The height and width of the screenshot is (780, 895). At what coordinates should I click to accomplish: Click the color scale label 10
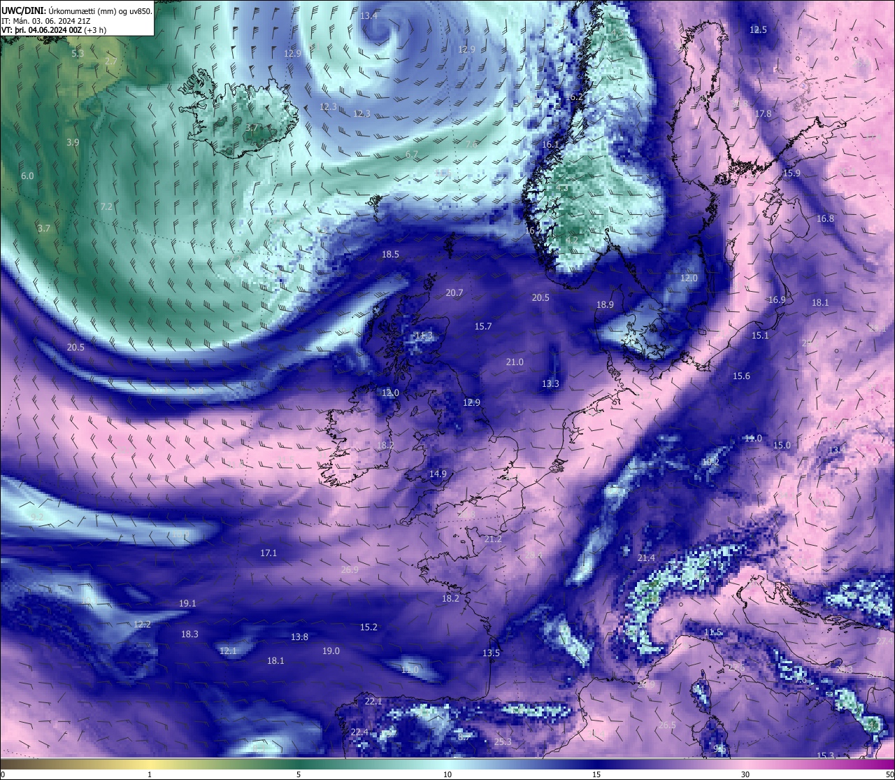click(x=447, y=774)
